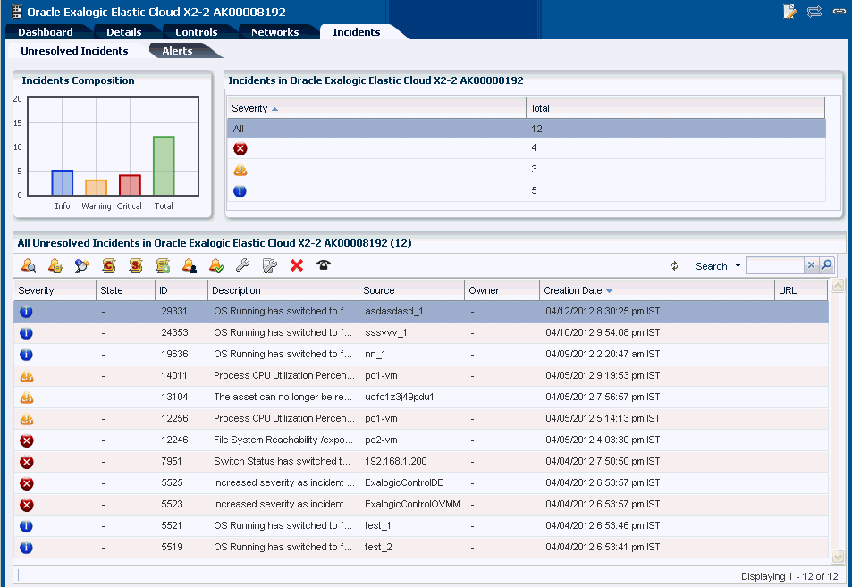Click the magnifier button right of the search field

827,265
